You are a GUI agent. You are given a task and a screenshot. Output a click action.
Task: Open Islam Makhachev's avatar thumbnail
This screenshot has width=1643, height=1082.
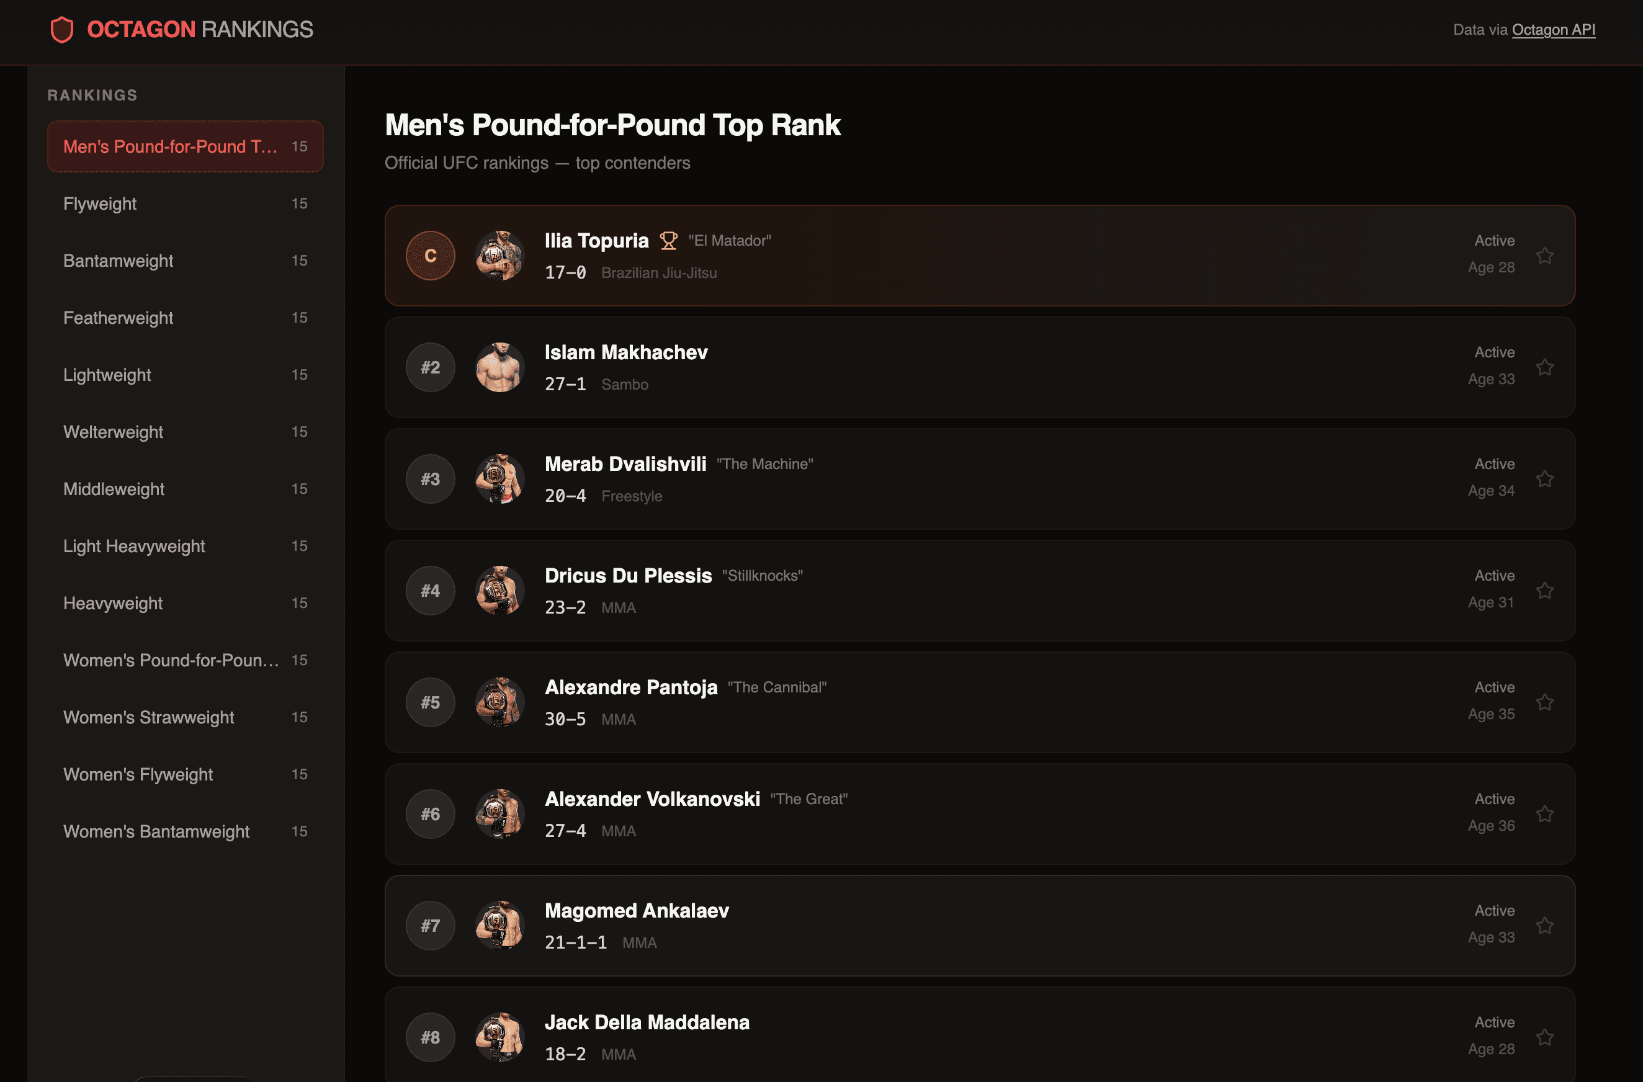pyautogui.click(x=500, y=367)
